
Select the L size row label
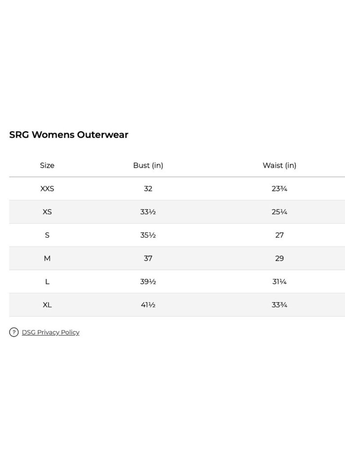point(47,282)
